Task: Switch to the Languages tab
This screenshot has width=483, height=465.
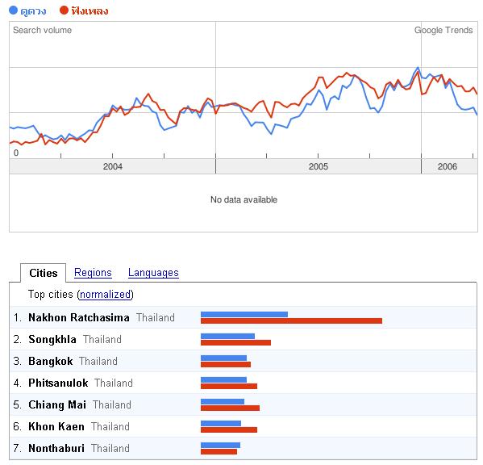Action: pos(153,273)
